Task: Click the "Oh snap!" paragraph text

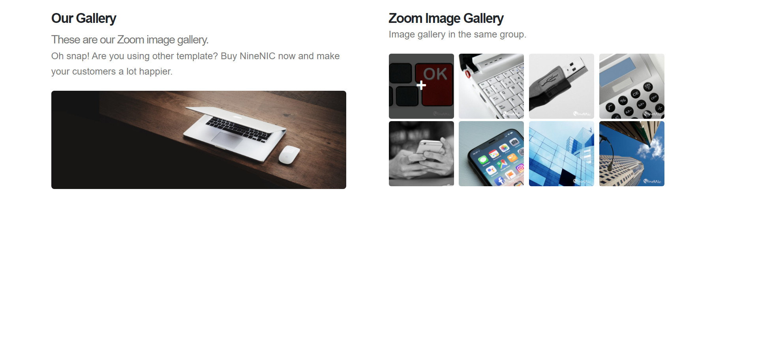Action: point(195,64)
